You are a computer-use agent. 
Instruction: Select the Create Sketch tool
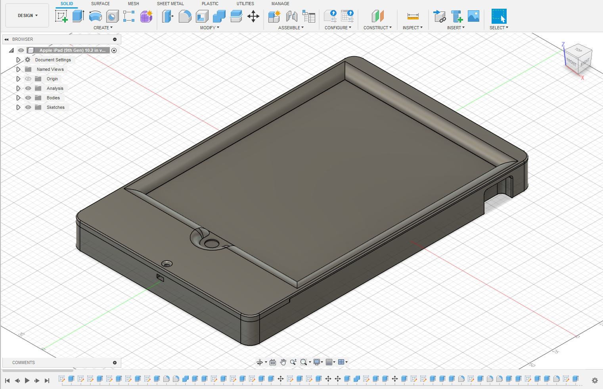(x=61, y=16)
